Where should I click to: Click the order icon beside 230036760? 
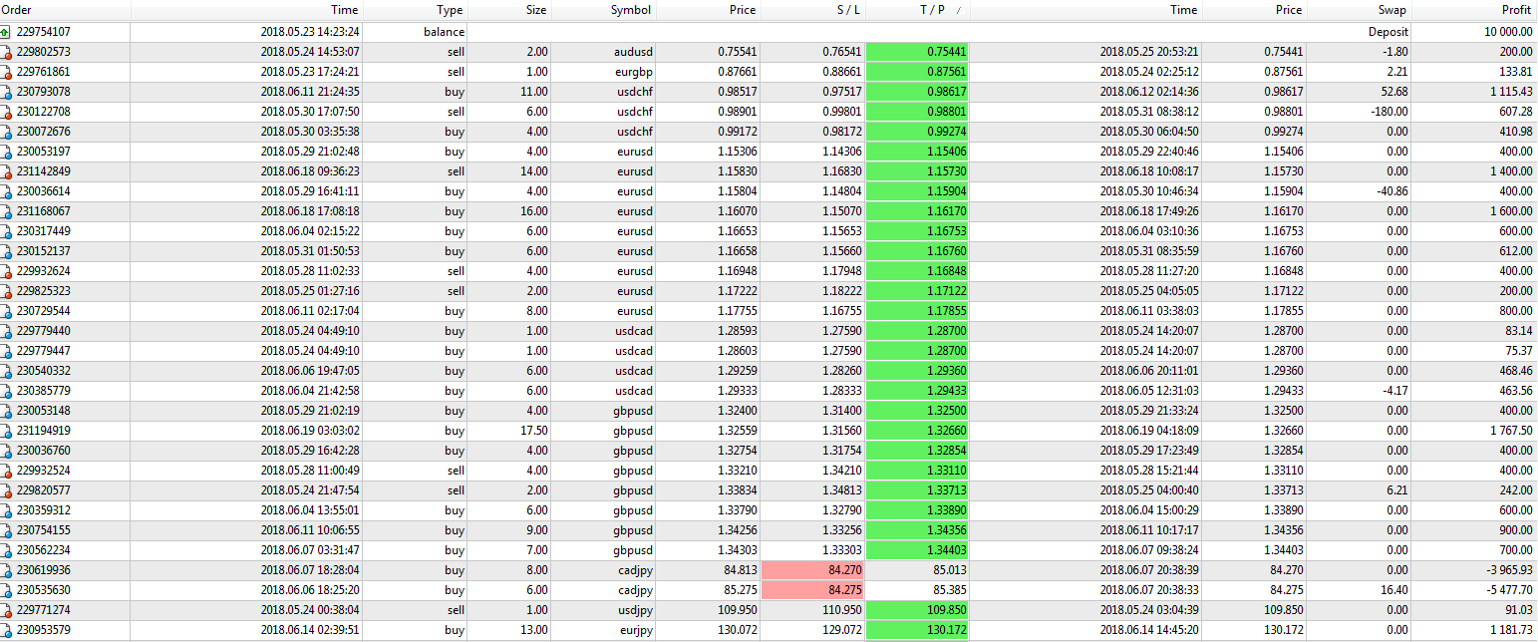pyautogui.click(x=6, y=451)
